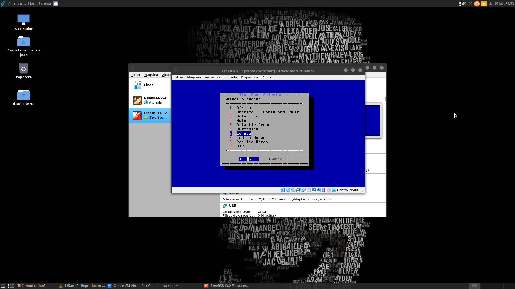Open Ajuda menu in FreeBSD VM window
The width and height of the screenshot is (515, 289).
pos(267,77)
